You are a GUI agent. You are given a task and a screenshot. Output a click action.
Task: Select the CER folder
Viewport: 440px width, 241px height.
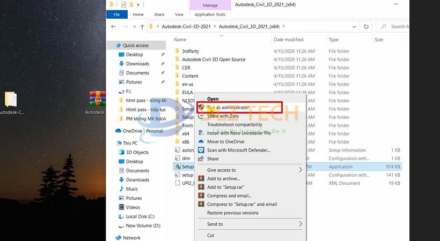tap(186, 67)
